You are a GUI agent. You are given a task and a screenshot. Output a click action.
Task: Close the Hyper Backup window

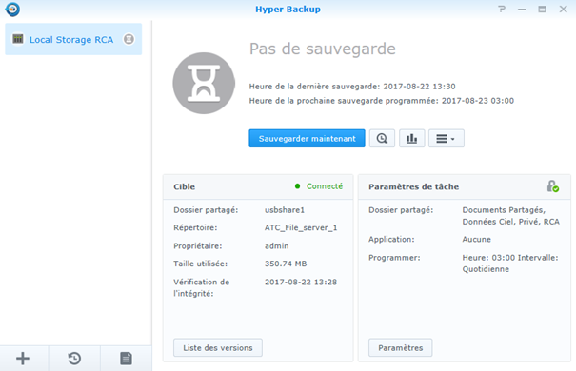click(563, 10)
